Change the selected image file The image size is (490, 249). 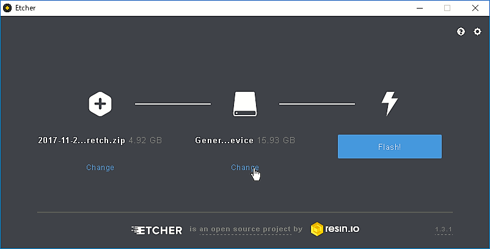point(100,168)
